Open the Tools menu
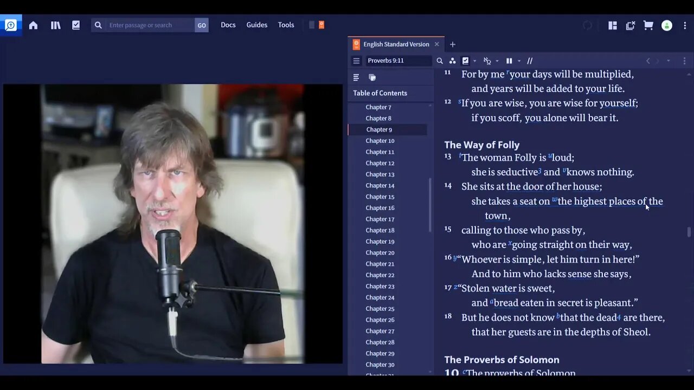 tap(286, 25)
